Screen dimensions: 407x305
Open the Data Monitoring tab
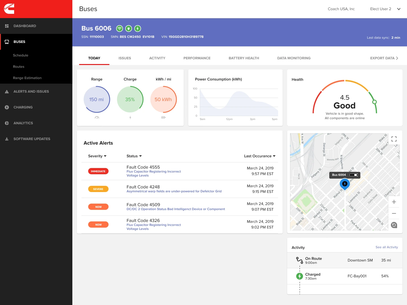tap(294, 58)
